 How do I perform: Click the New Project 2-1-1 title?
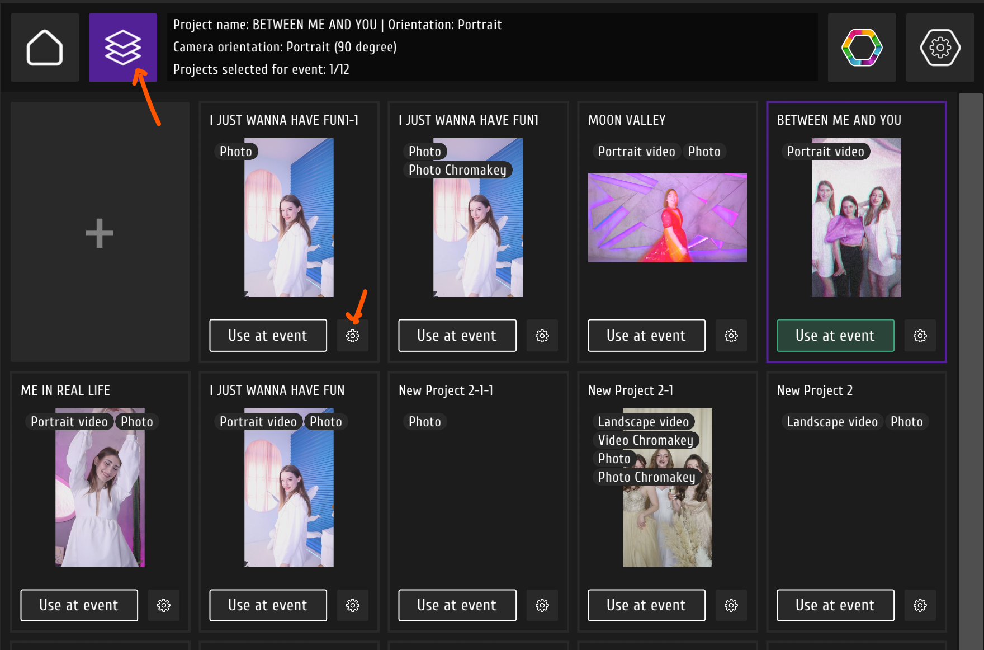tap(446, 390)
